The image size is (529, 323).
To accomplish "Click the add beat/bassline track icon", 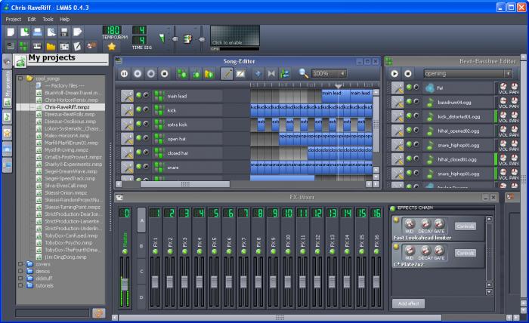I will pos(182,73).
